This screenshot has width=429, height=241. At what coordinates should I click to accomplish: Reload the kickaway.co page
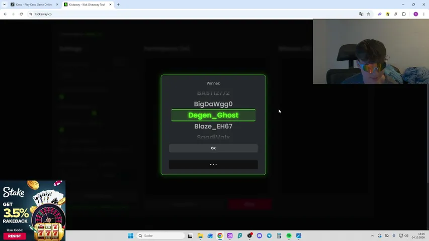(21, 14)
